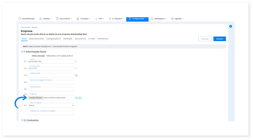
Task: Click the blue collapse arrow on right sidebar
Action: (x=231, y=26)
